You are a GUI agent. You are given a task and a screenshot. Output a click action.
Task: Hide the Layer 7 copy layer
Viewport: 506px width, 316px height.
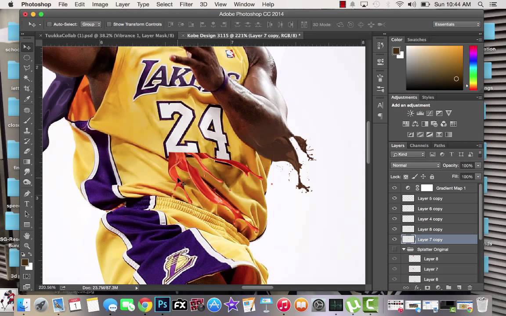point(394,240)
